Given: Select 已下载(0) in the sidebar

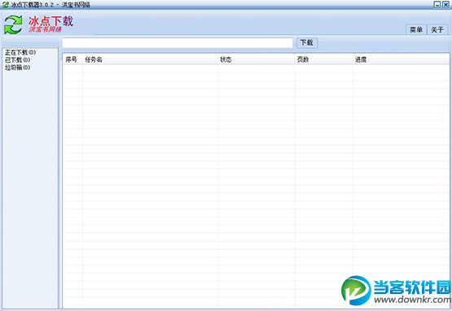Looking at the screenshot, I should click(17, 60).
